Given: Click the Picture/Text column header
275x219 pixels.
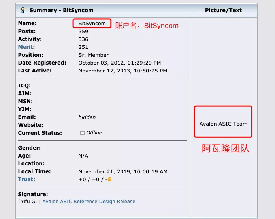Looking at the screenshot, I should point(223,10).
